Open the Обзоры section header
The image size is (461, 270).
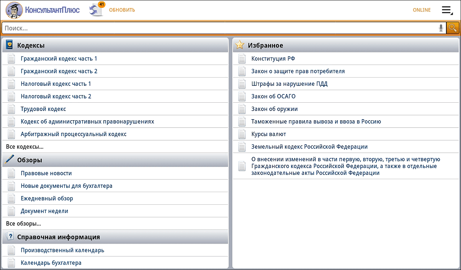tap(115, 160)
